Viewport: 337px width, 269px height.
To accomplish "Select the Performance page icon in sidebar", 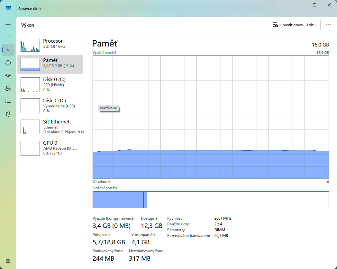I will coord(8,50).
